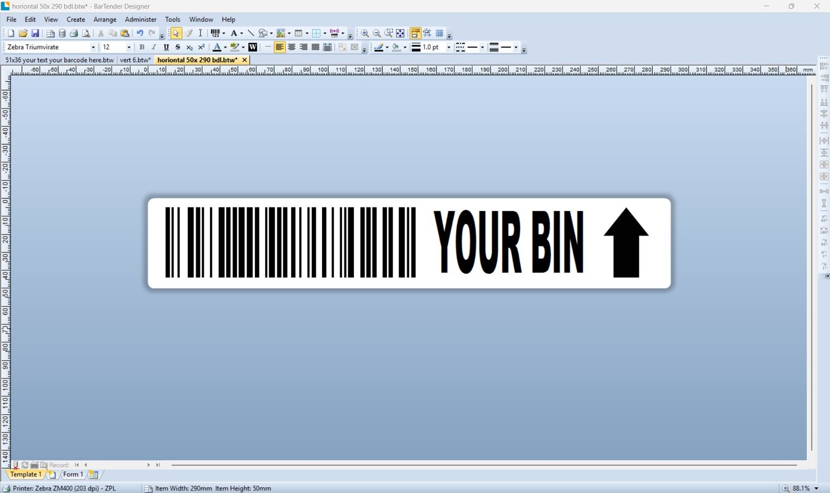The width and height of the screenshot is (830, 493).
Task: Zoom out of the template
Action: [376, 33]
